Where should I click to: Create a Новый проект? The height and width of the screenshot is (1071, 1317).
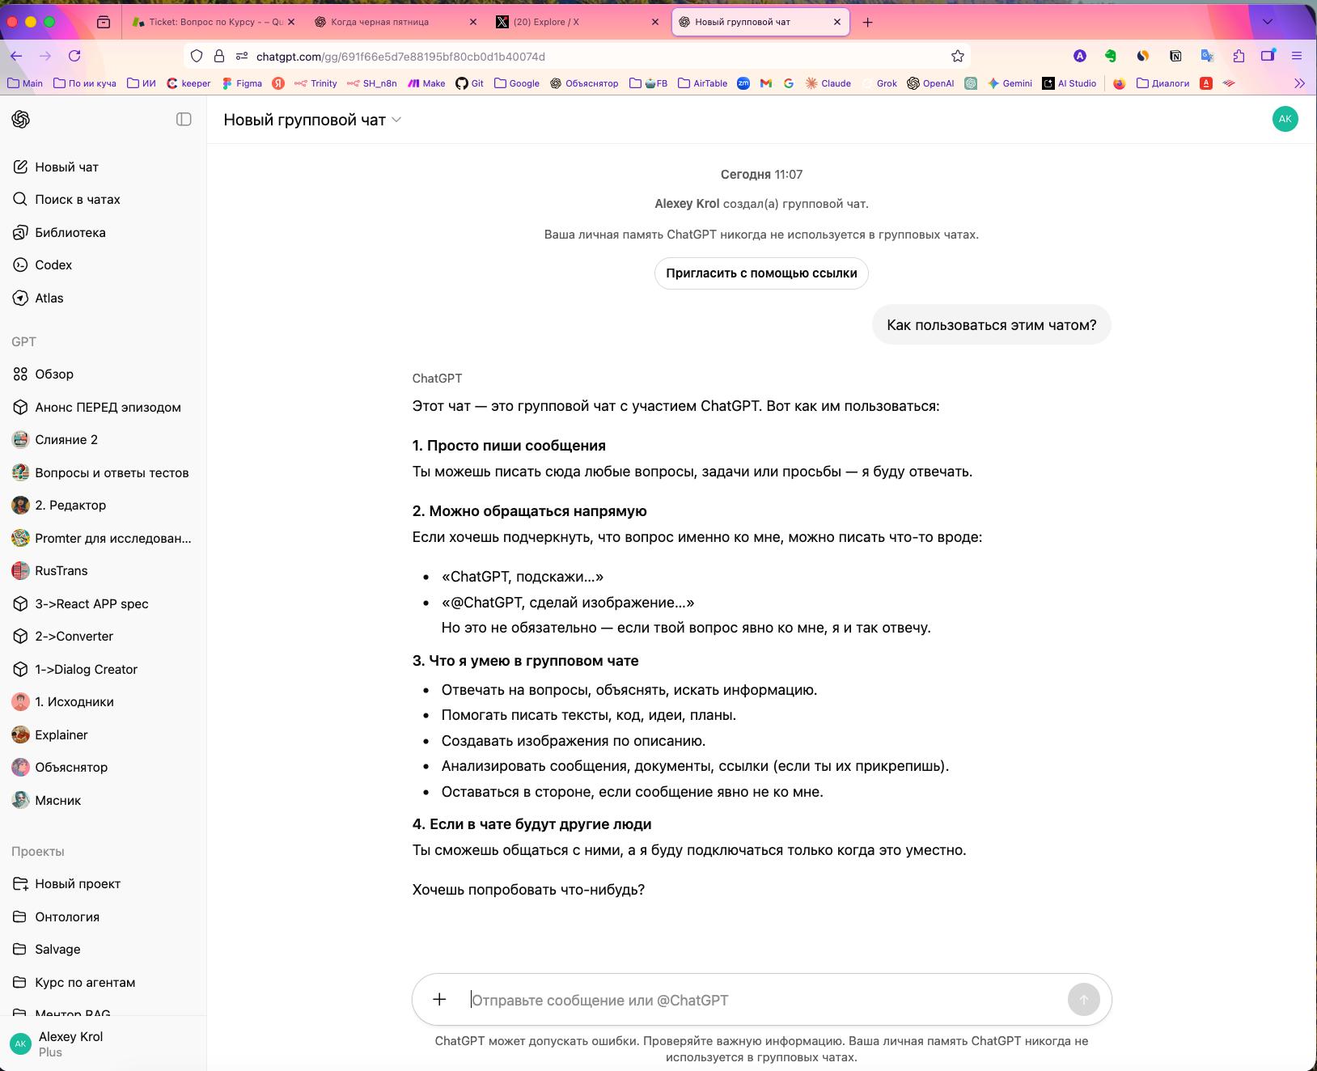click(78, 883)
